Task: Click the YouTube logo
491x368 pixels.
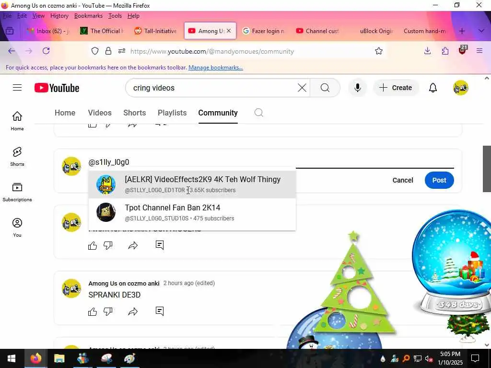Action: coord(57,88)
